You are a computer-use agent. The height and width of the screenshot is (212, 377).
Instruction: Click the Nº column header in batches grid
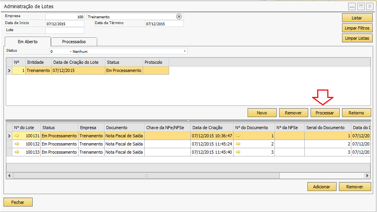coord(19,62)
